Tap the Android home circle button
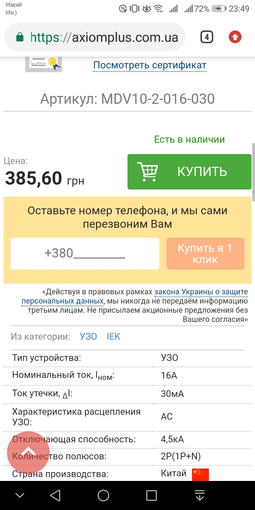The height and width of the screenshot is (510, 255). click(x=103, y=495)
